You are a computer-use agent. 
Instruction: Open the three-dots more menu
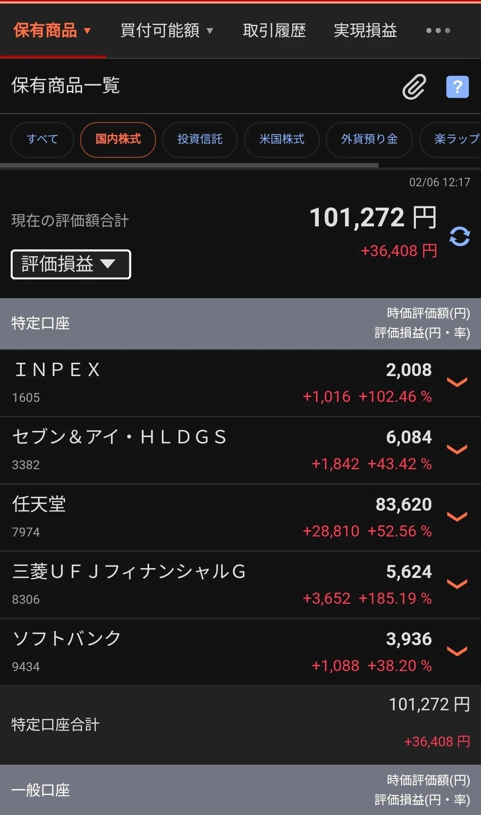(438, 30)
